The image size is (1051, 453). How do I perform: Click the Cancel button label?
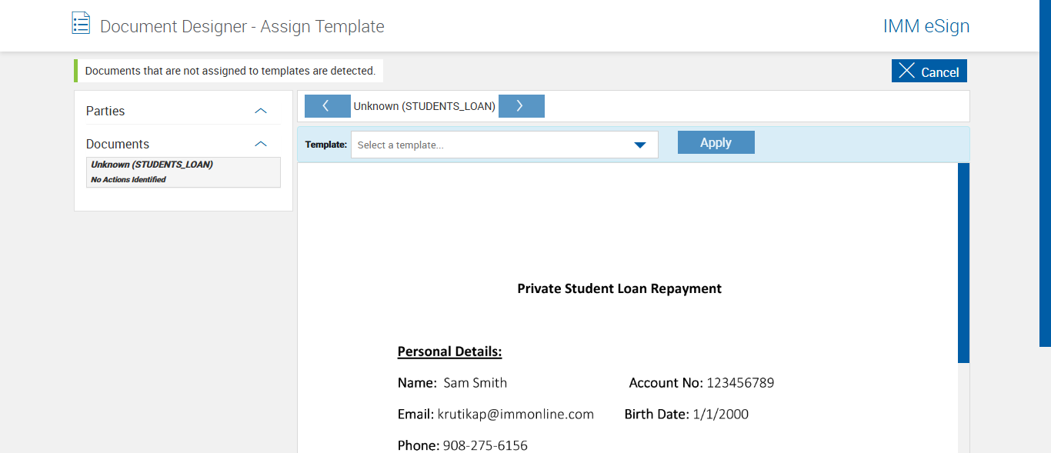coord(939,72)
